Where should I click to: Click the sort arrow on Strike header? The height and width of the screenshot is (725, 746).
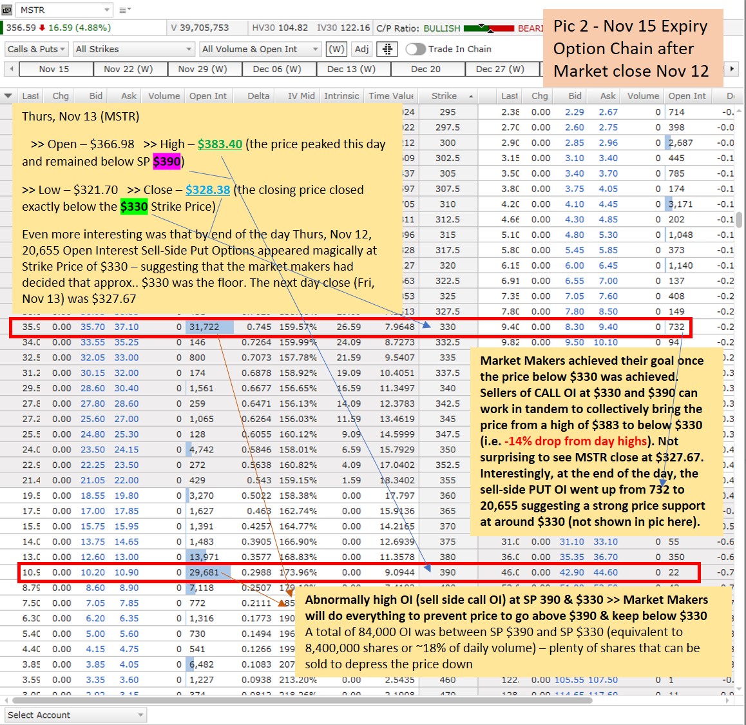(471, 97)
